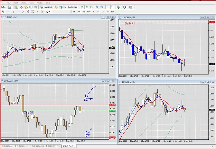Viewport: 216px width, 149px height.
Task: Click the Zoom In magnifier icon
Action: click(x=97, y=7)
